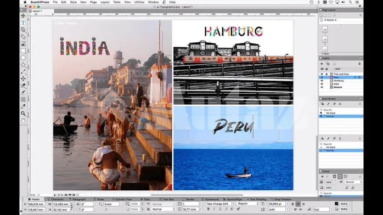This screenshot has height=215, width=383.
Task: Click text color swatch in Measurements bar
Action: coord(336,203)
